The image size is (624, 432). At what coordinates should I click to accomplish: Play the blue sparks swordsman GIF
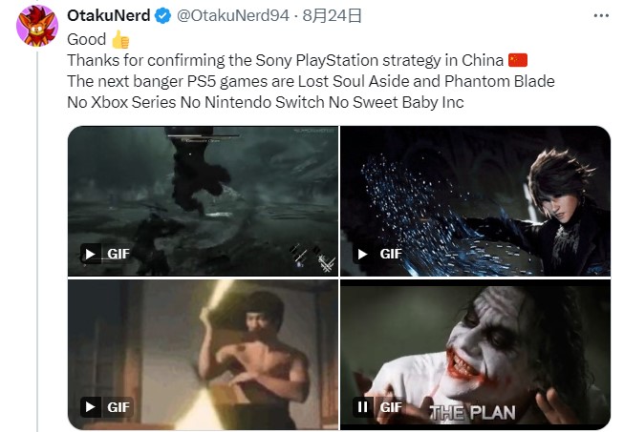[362, 254]
